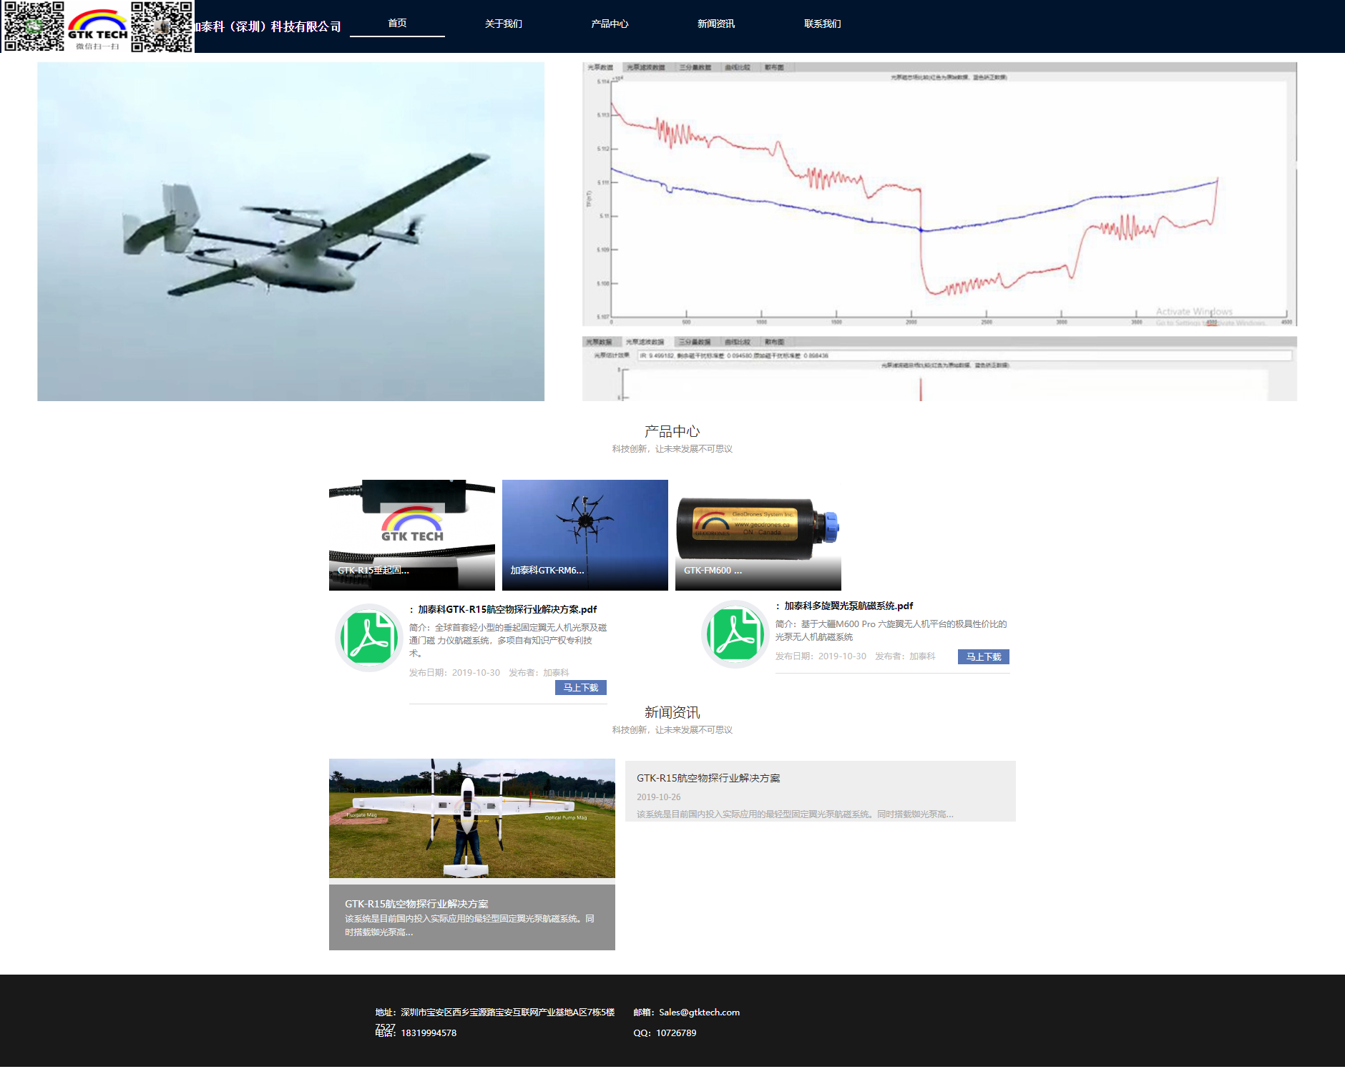Click PDF icon for 加泰科GTK-R15航空物探行业解决方案
This screenshot has height=1069, width=1345.
click(x=369, y=637)
